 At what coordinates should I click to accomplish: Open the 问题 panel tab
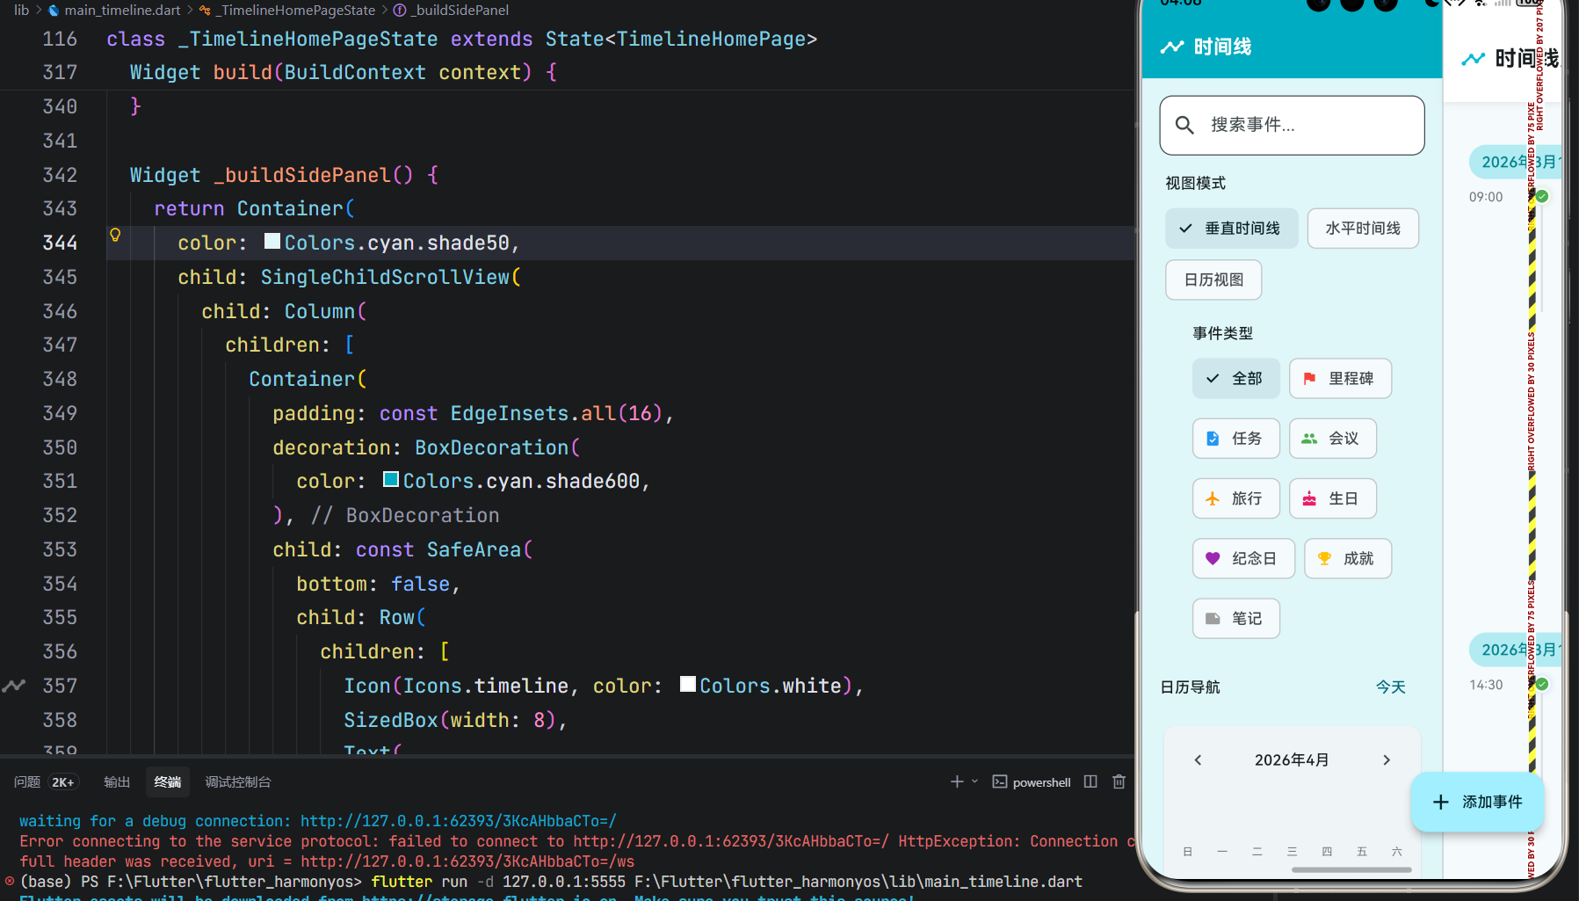coord(27,781)
